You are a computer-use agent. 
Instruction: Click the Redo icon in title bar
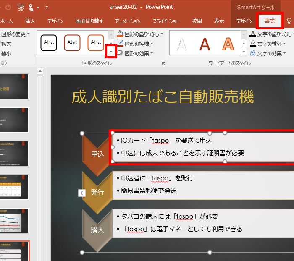8,8
